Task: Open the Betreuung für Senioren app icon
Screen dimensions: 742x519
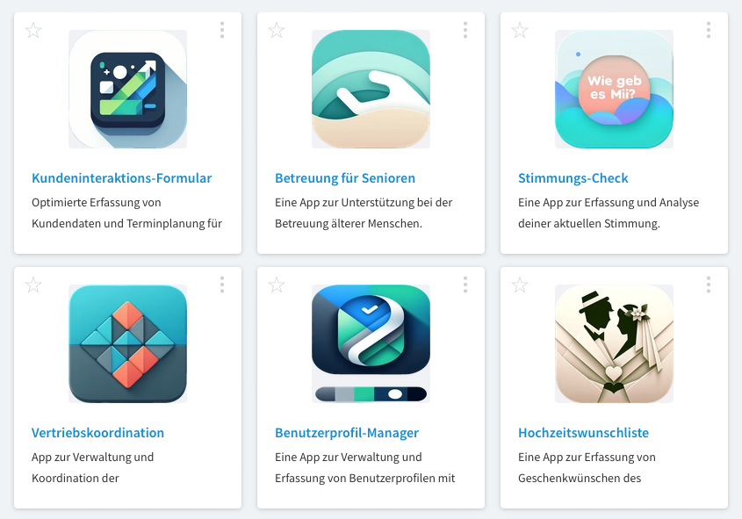Action: (371, 89)
